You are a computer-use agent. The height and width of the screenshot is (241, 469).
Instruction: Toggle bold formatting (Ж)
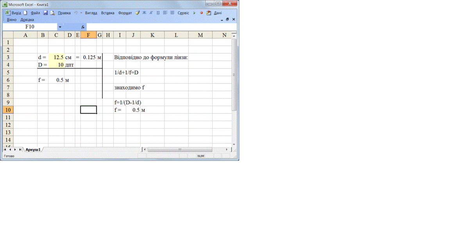coord(144,13)
